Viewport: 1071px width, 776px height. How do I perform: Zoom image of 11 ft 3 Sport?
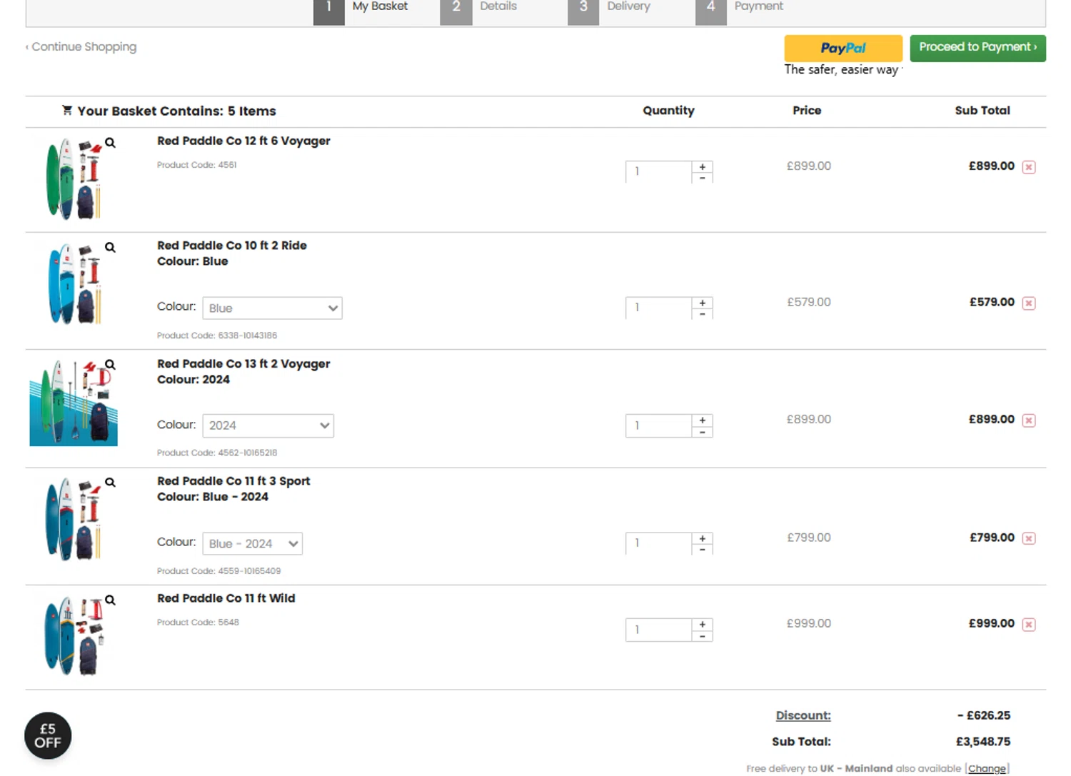(110, 482)
